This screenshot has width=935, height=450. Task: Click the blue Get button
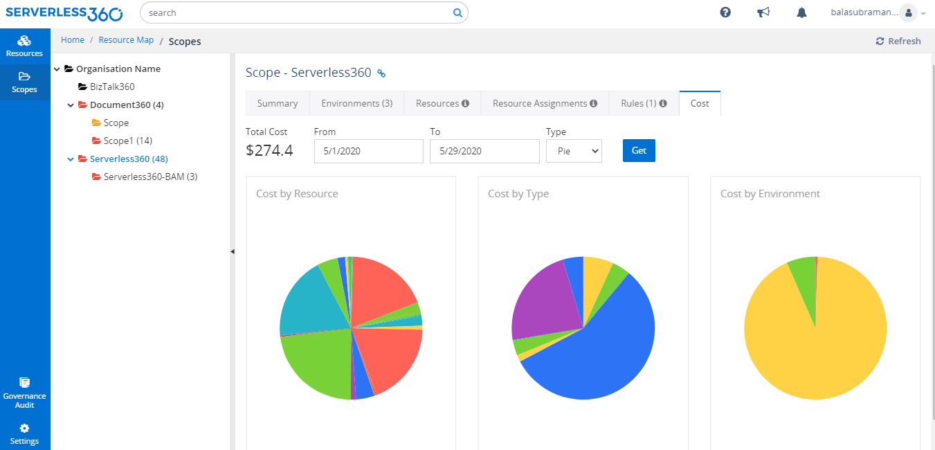point(639,151)
